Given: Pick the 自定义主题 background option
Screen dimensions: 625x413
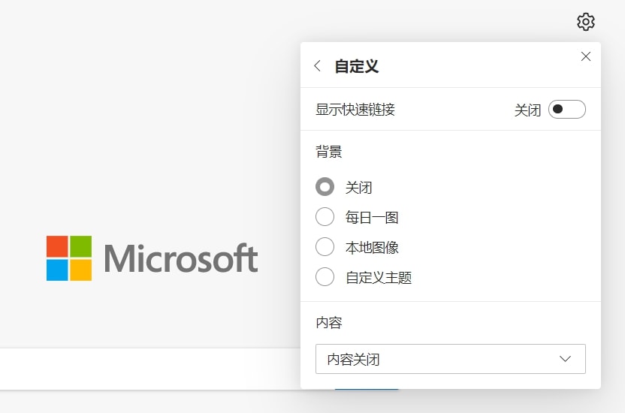Looking at the screenshot, I should pyautogui.click(x=325, y=277).
